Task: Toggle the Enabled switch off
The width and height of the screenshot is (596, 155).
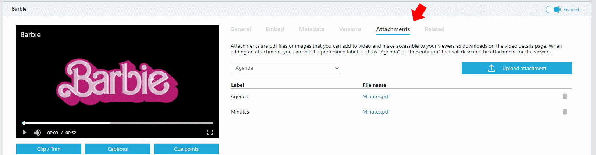Action: coord(553,10)
